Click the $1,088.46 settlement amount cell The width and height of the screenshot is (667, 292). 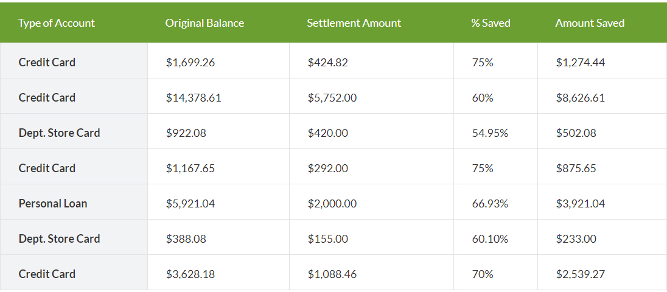click(332, 274)
